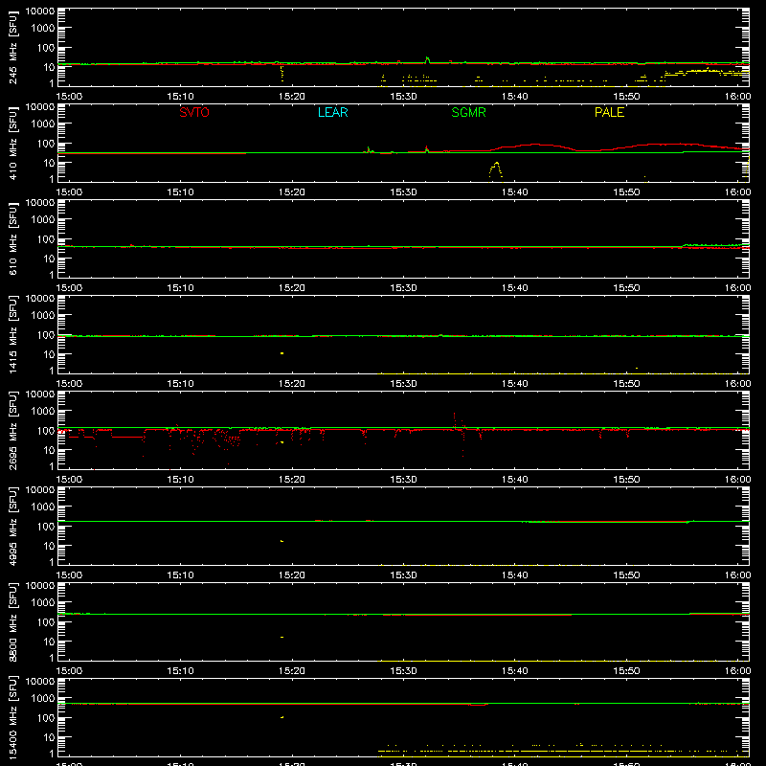Click the 15:50 time label of the 2695 MHz panel
Viewport: 766px width, 766px height.
click(626, 480)
